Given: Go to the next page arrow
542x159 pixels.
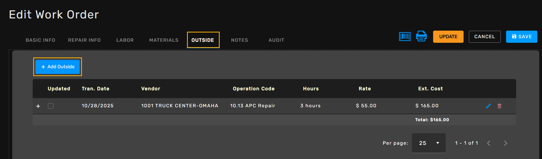Looking at the screenshot, I should pyautogui.click(x=506, y=143).
